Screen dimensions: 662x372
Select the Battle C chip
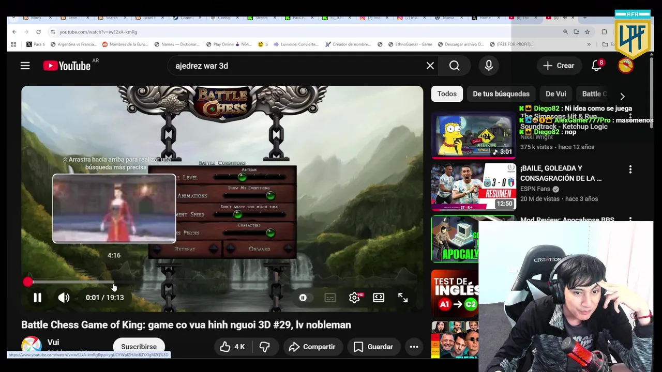point(594,94)
